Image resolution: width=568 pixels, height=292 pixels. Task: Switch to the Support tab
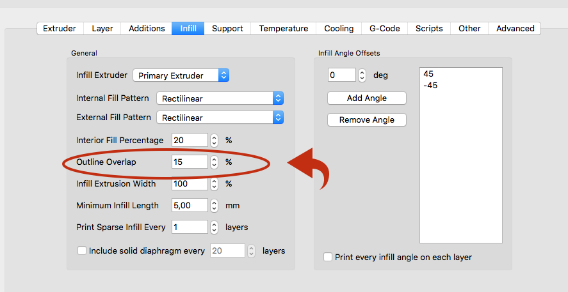(227, 29)
